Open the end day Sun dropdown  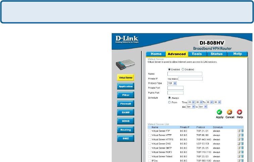click(x=203, y=107)
